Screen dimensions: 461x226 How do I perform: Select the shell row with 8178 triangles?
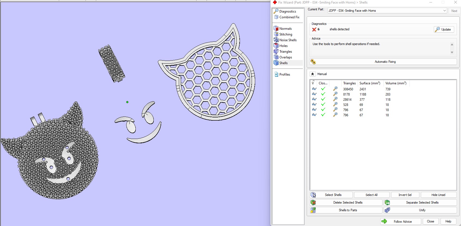(383, 94)
